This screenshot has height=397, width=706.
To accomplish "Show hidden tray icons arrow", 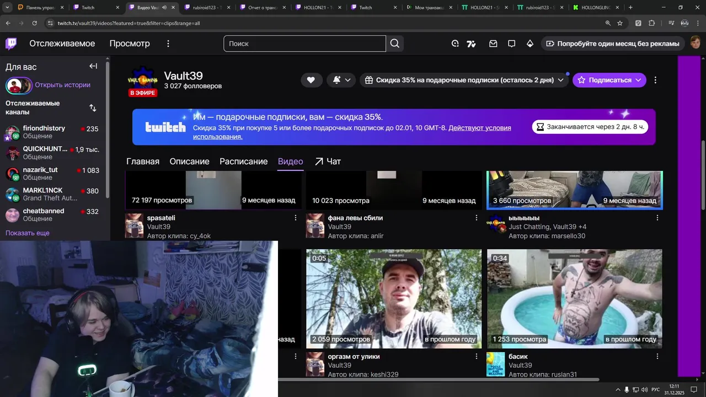I will [x=618, y=390].
